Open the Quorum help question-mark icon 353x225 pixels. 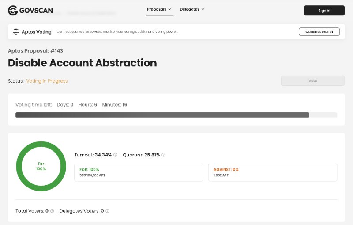pos(164,155)
